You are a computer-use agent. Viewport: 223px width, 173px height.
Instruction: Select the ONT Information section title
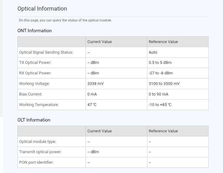tap(34, 31)
